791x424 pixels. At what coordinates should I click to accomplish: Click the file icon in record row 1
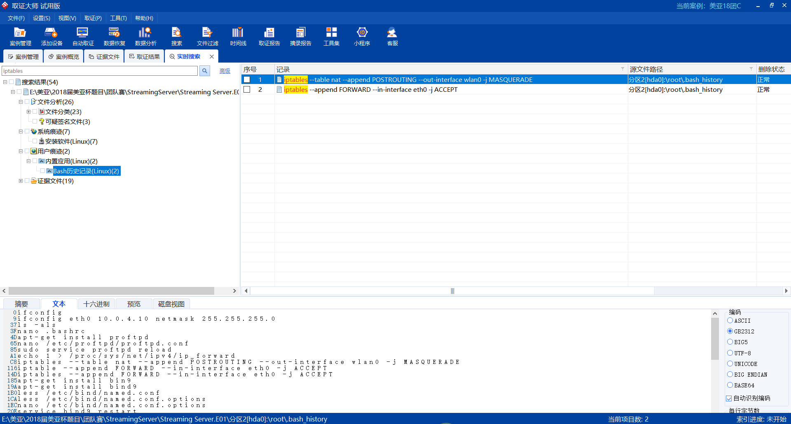coord(279,79)
